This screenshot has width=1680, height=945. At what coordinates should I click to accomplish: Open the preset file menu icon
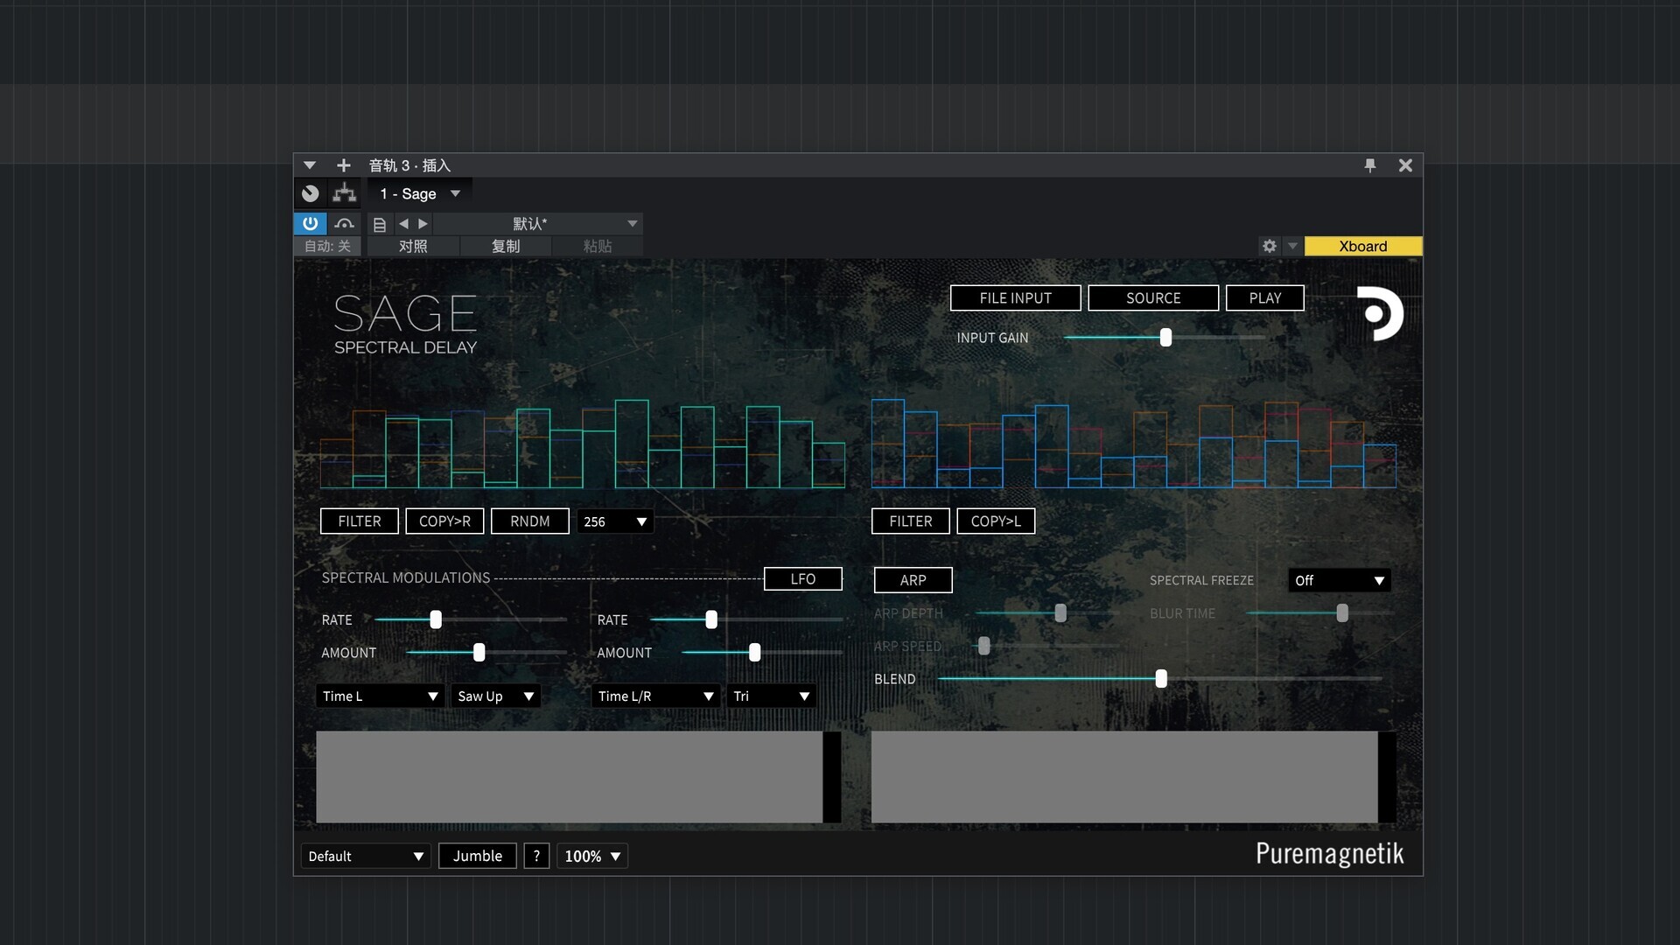tap(380, 225)
